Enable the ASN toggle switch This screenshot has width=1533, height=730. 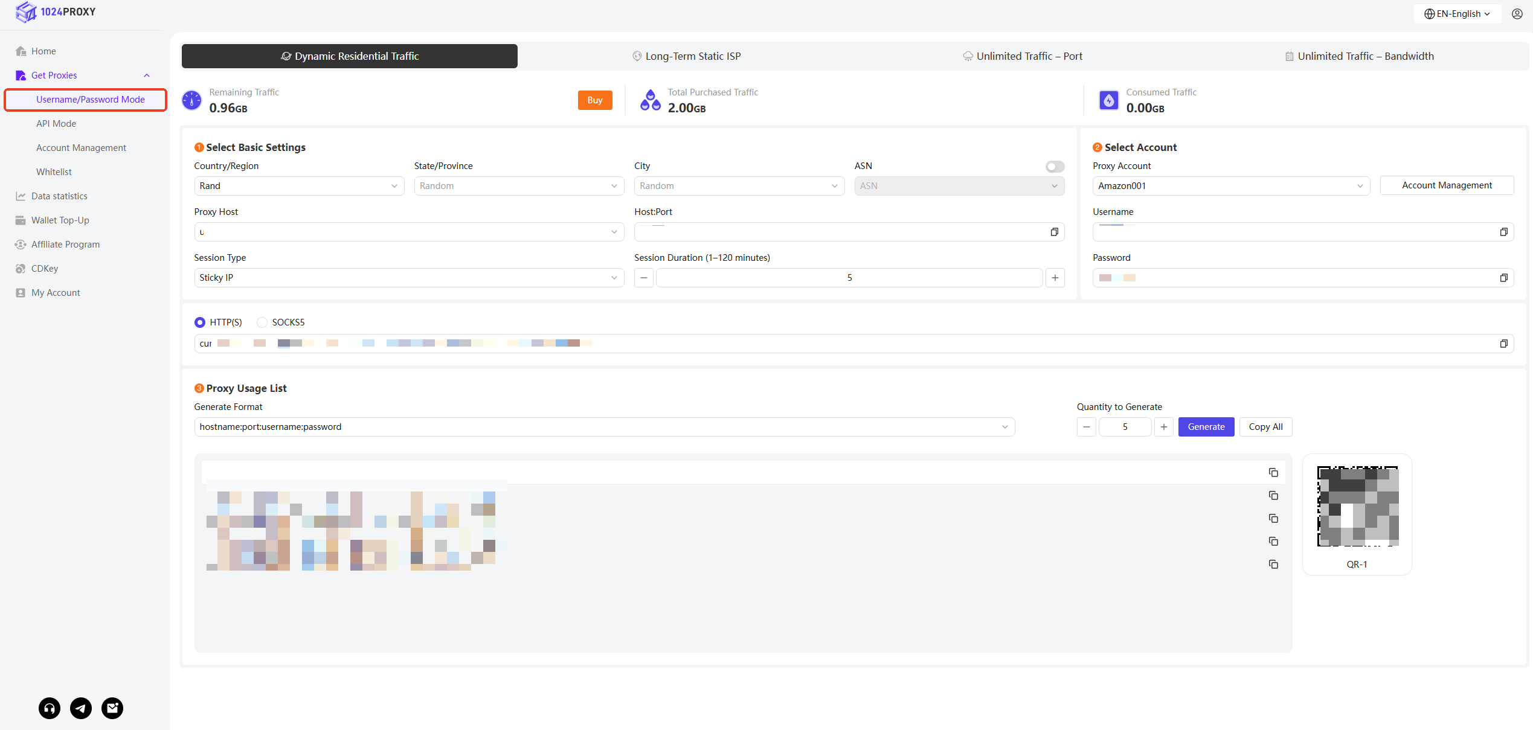(x=1055, y=167)
